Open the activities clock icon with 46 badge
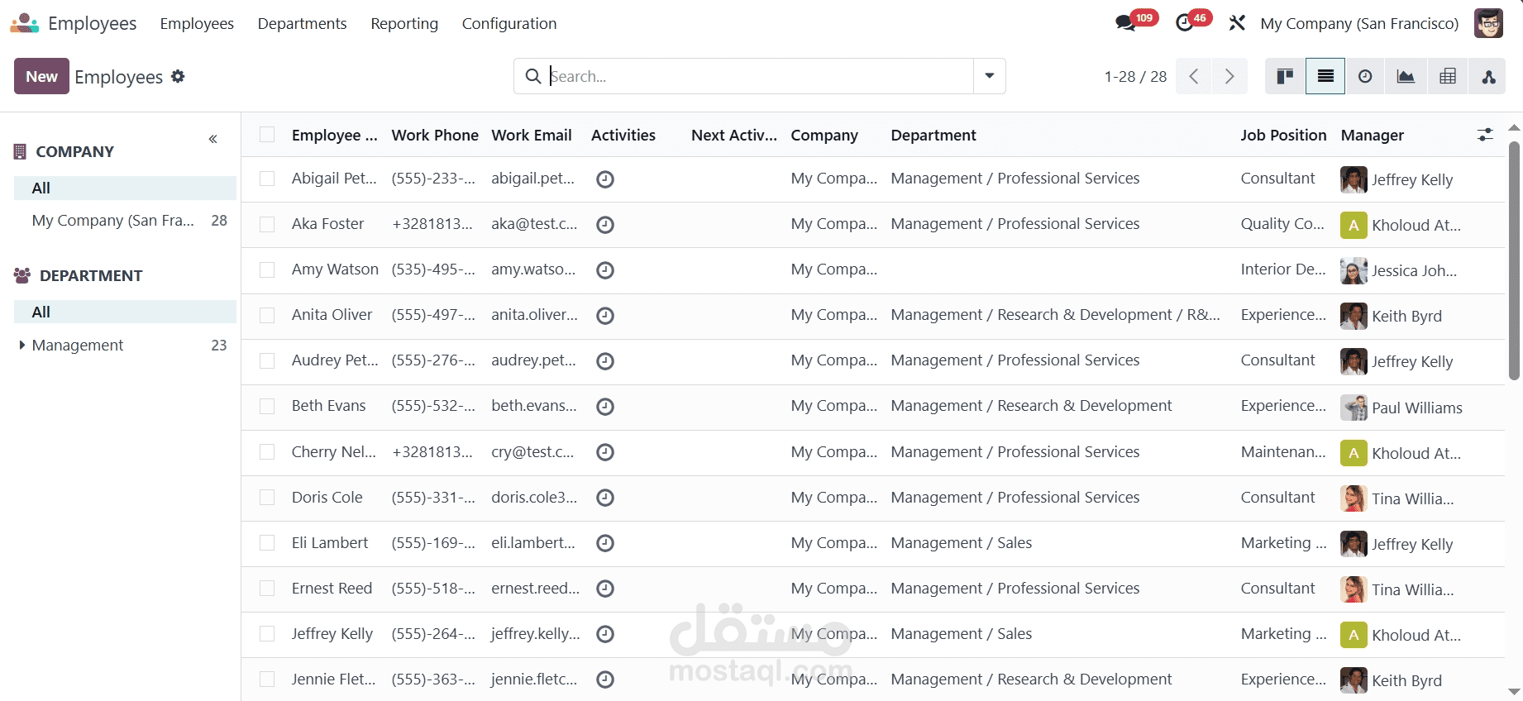 tap(1185, 22)
